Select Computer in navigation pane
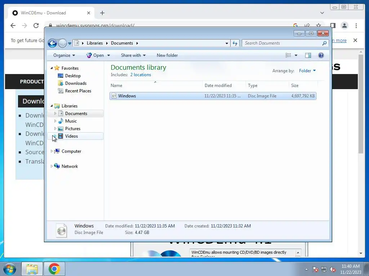Viewport: 369px width, 276px height. pos(71,151)
